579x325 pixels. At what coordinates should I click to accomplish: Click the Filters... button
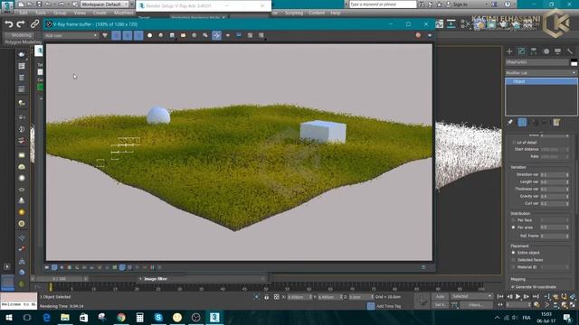[476, 305]
